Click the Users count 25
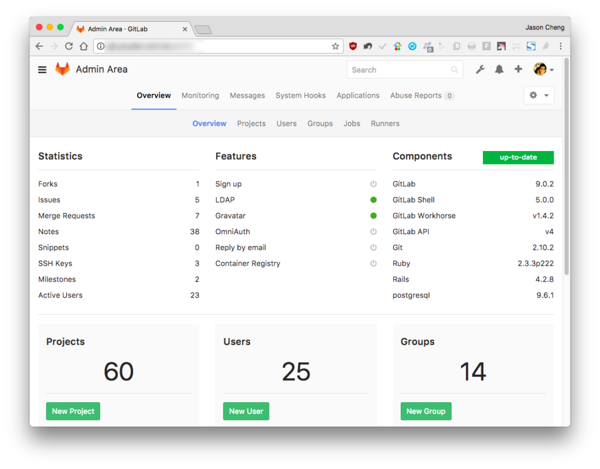This screenshot has height=469, width=600. coord(296,372)
